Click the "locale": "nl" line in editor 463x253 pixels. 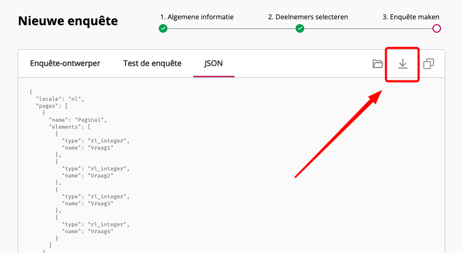(x=60, y=99)
